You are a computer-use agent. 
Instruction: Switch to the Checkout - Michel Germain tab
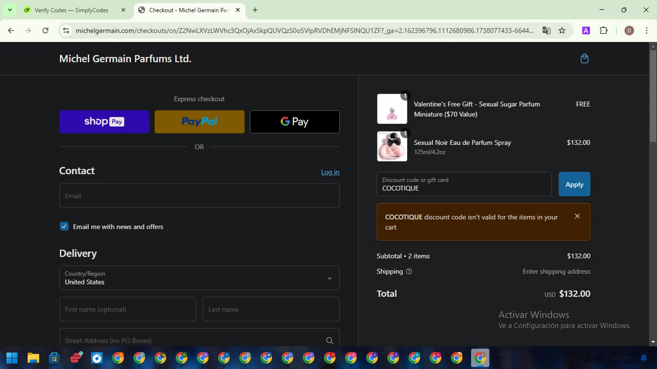pyautogui.click(x=189, y=10)
